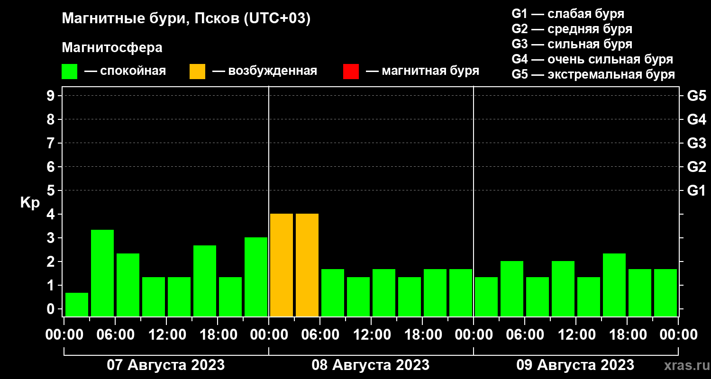
Task: Click the '06:00' time label for 08 Августа
Action: point(319,335)
